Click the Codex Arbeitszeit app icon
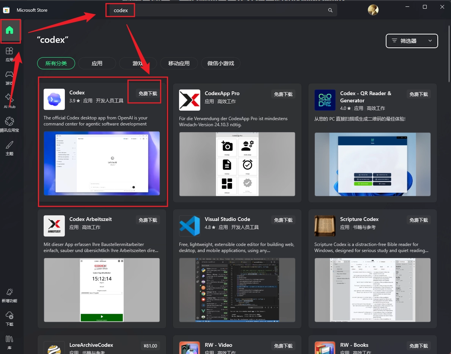Screen dimensions: 451x354 (54, 226)
